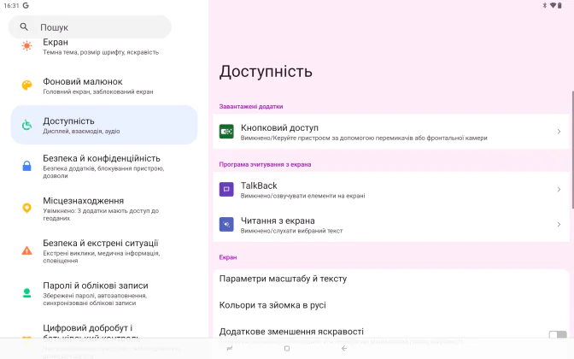This screenshot has width=574, height=359.
Task: Click description Вимкнено/слухати вибраний текст
Action: tap(292, 231)
